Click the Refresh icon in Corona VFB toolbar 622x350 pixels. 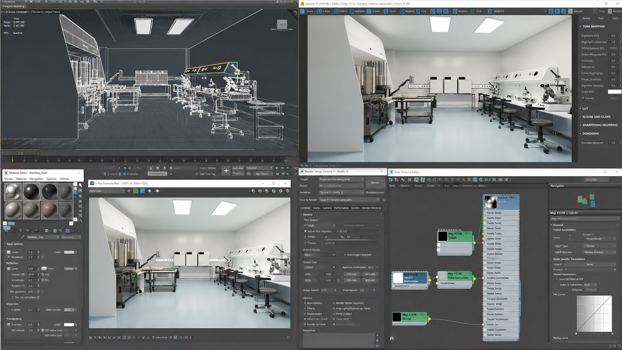click(x=352, y=11)
